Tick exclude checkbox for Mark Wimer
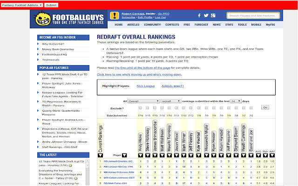 point(183,108)
